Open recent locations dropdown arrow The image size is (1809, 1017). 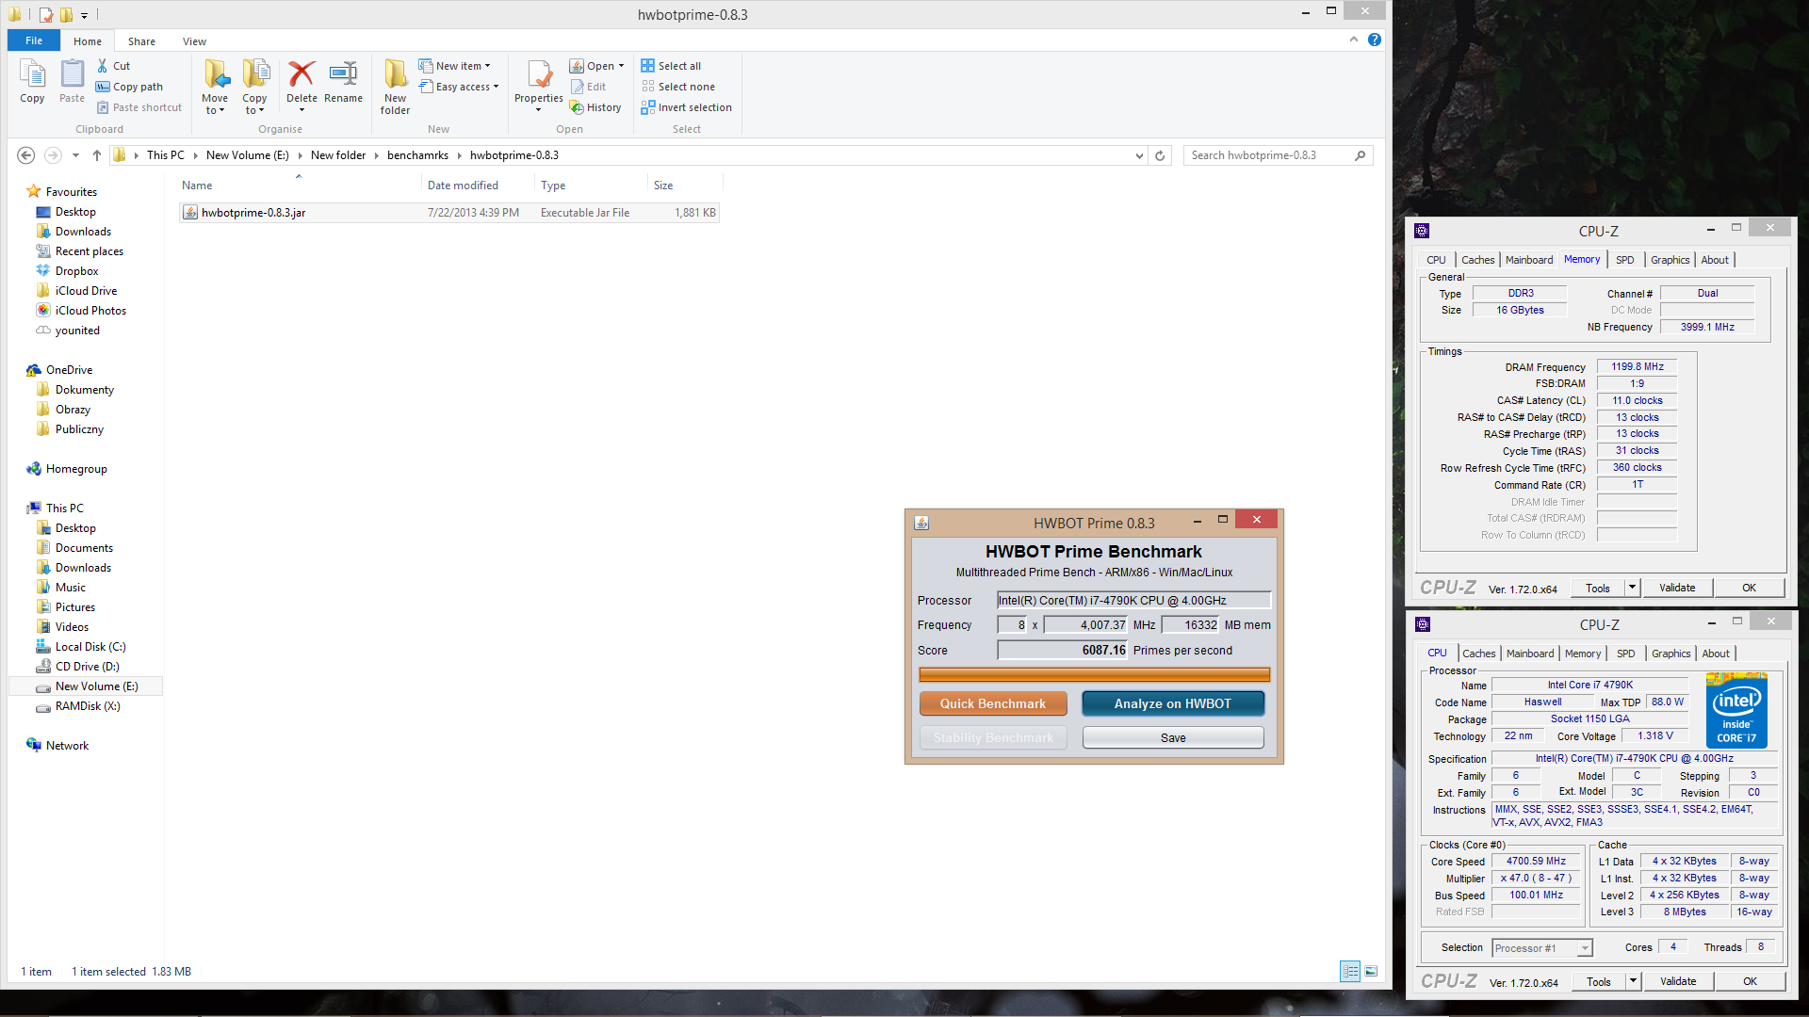(x=75, y=155)
